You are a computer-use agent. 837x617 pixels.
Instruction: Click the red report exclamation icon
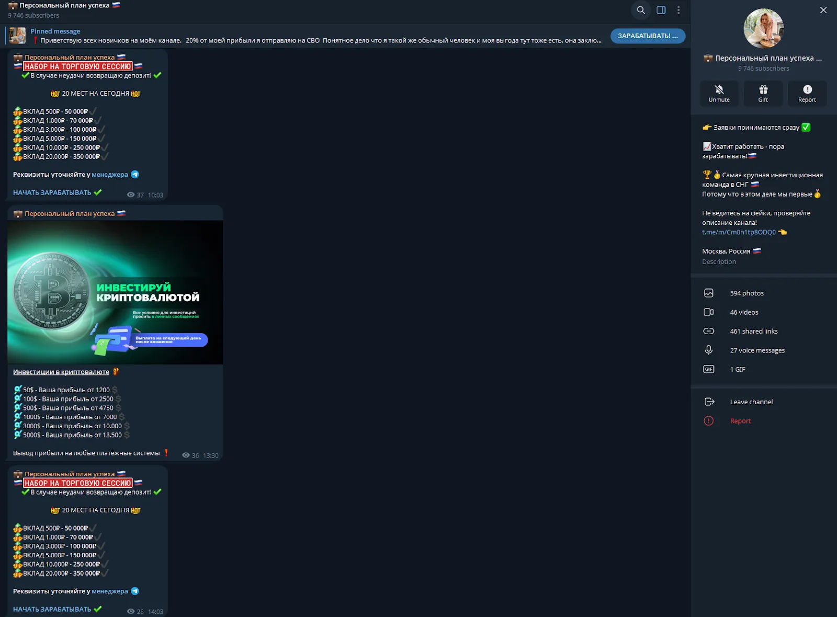coord(709,421)
